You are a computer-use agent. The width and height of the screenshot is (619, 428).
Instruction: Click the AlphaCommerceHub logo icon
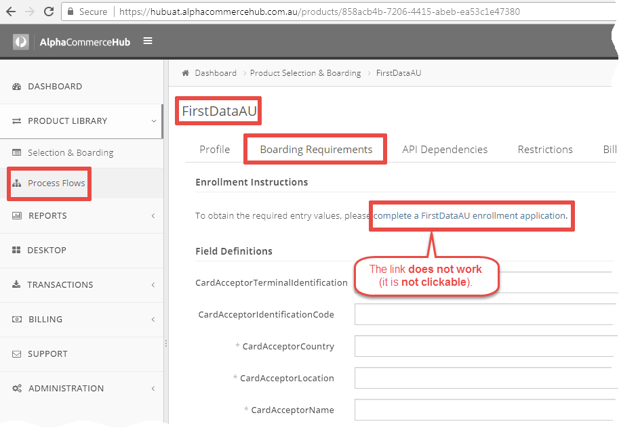21,42
